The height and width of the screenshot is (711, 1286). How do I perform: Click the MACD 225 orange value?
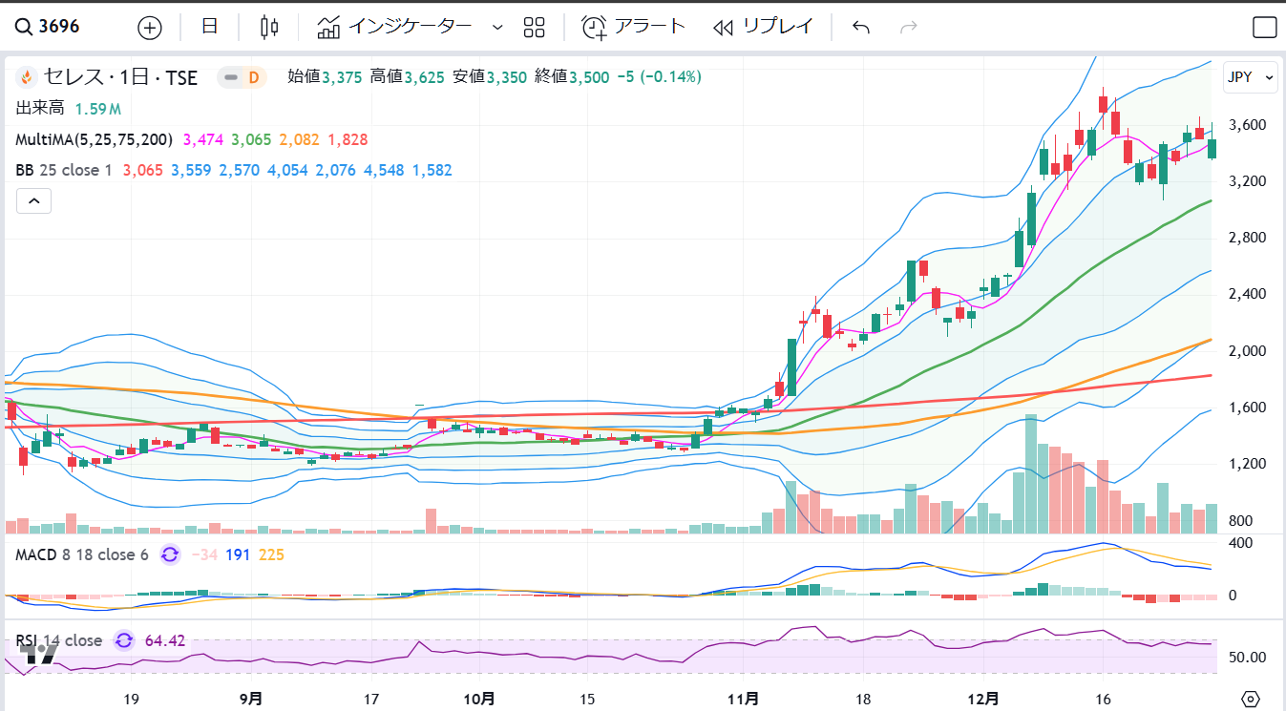coord(271,554)
